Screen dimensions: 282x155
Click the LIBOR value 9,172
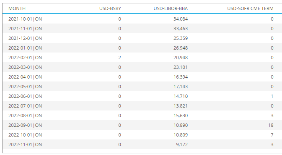click(x=182, y=144)
